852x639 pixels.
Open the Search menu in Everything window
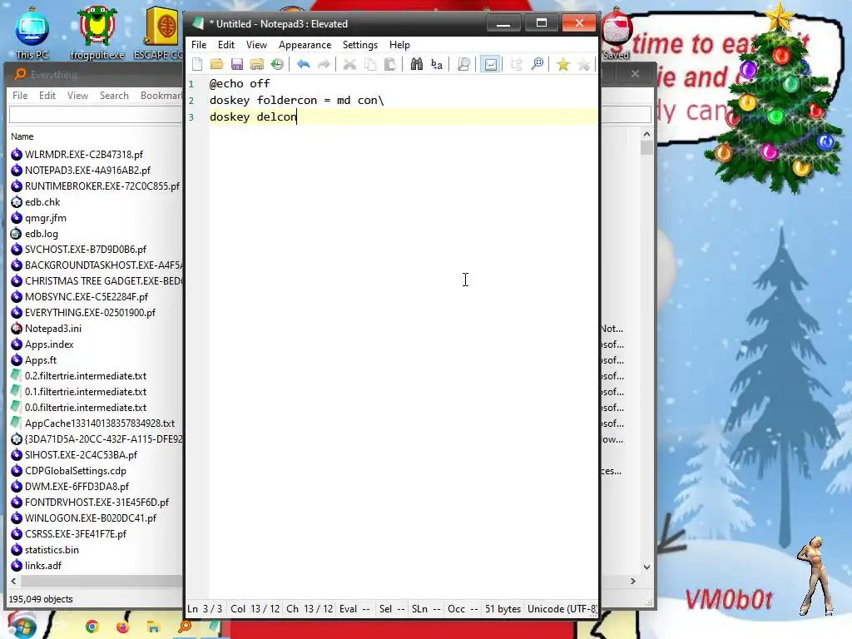(x=114, y=95)
